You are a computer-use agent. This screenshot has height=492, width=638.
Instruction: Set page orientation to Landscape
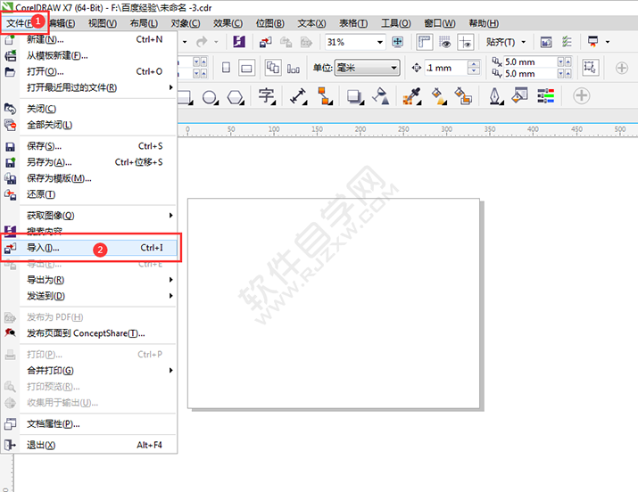point(246,68)
